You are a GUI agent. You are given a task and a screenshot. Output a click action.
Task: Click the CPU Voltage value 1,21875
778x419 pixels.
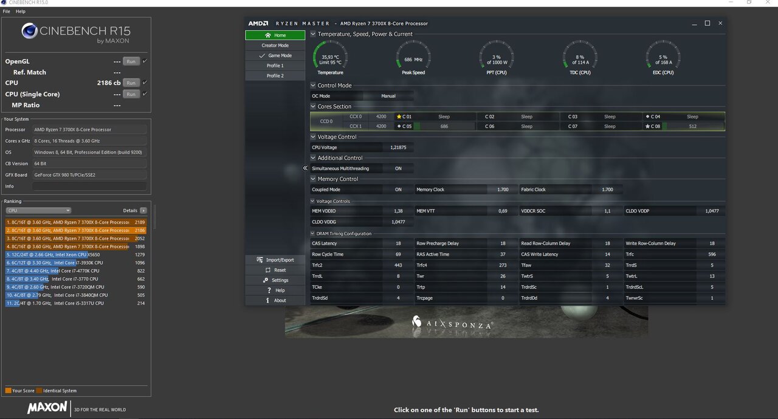pos(398,148)
